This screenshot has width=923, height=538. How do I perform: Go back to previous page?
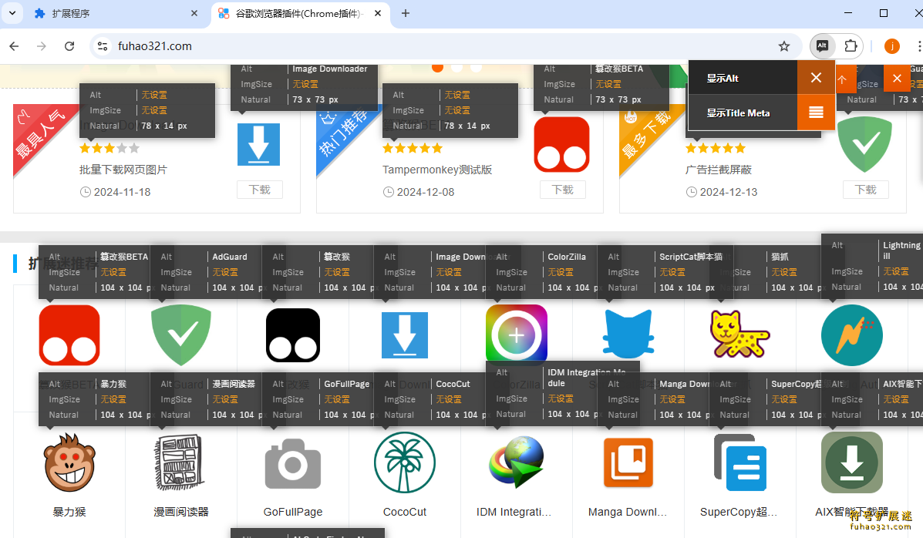tap(14, 46)
